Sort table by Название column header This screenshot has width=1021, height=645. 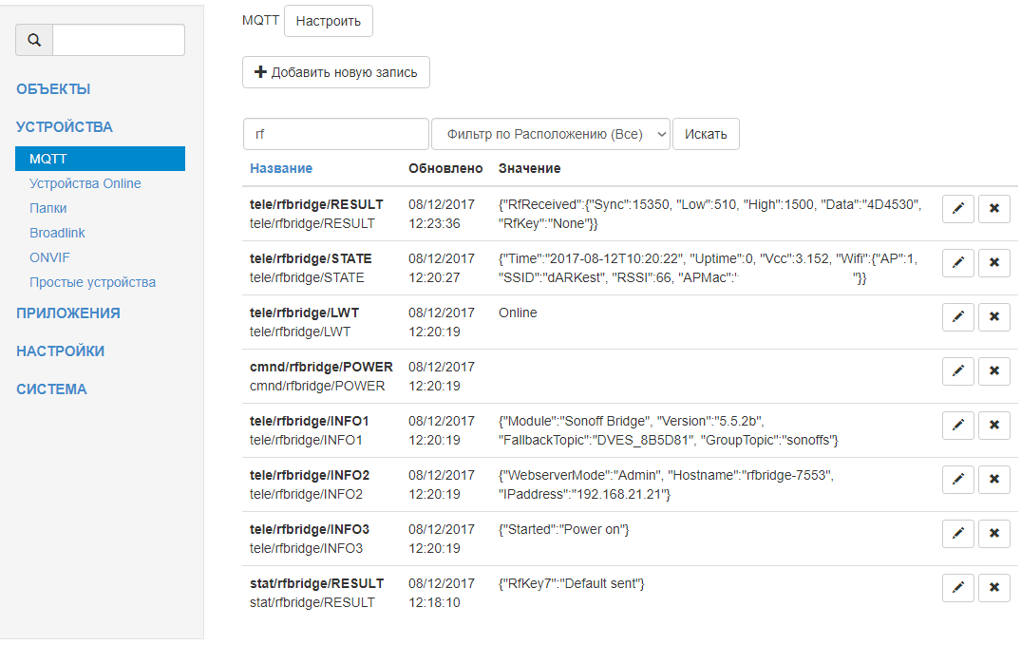point(281,168)
